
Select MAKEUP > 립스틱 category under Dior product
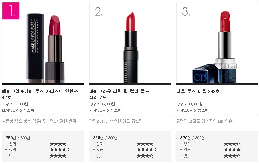[x=192, y=110]
